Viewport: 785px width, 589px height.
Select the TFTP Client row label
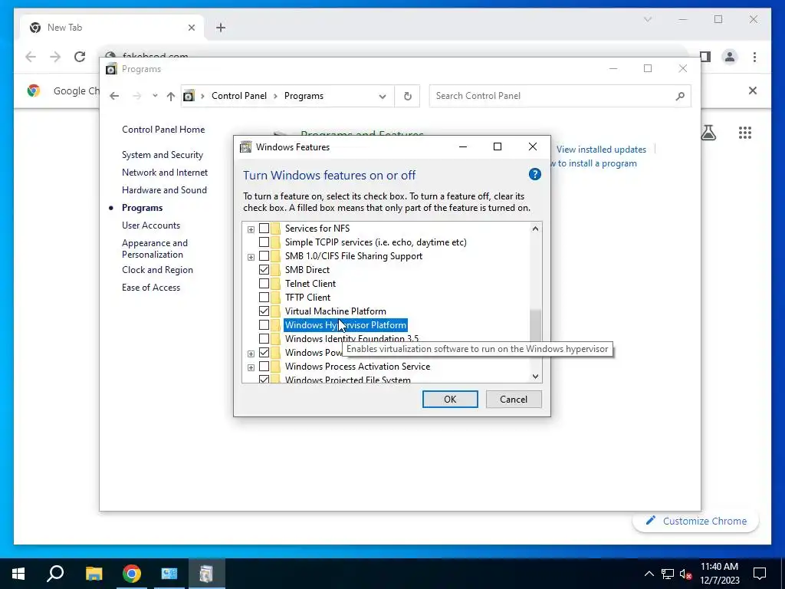click(307, 298)
